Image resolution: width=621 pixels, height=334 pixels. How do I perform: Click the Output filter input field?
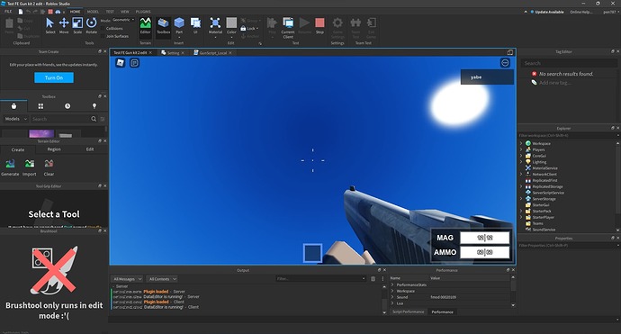point(320,279)
